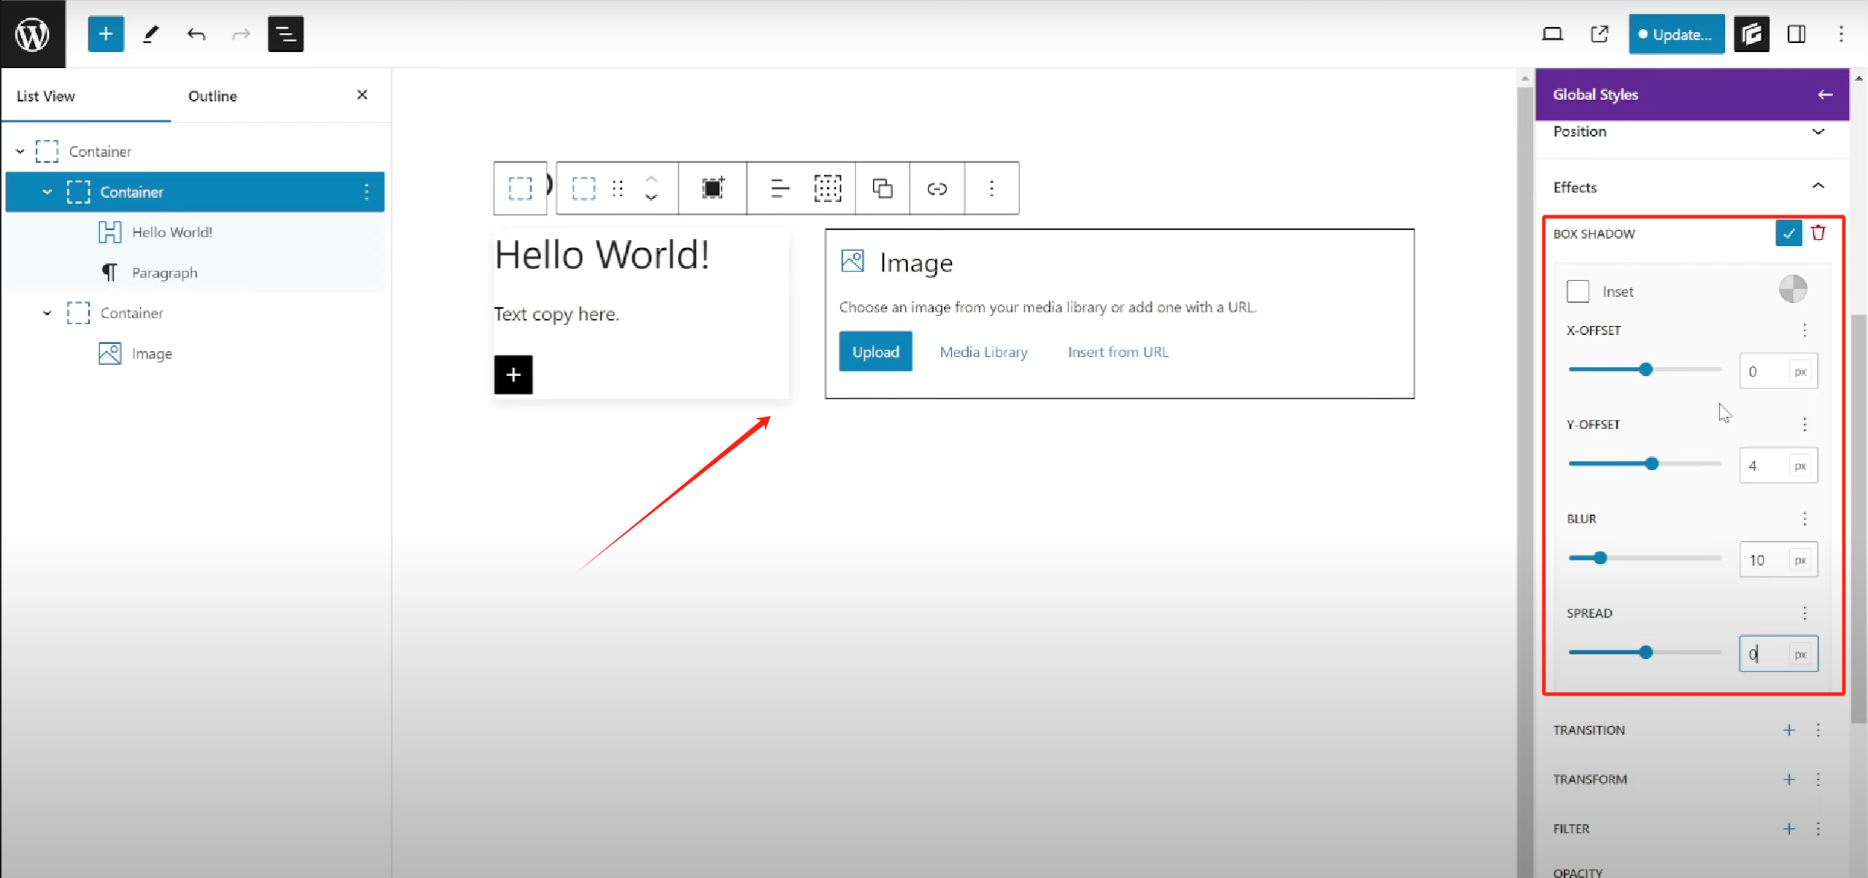Click the GenerateBlocks global styles icon
This screenshot has height=878, width=1868.
point(1751,34)
